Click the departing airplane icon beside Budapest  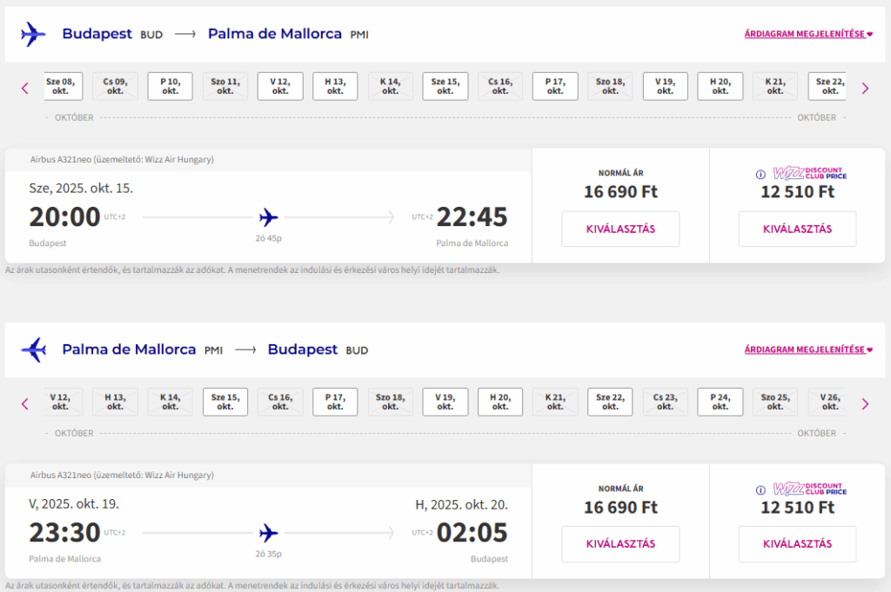[33, 34]
